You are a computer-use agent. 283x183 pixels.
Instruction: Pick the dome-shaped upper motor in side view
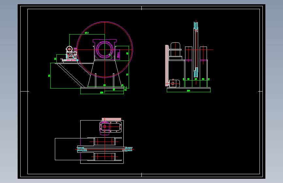click(x=175, y=49)
